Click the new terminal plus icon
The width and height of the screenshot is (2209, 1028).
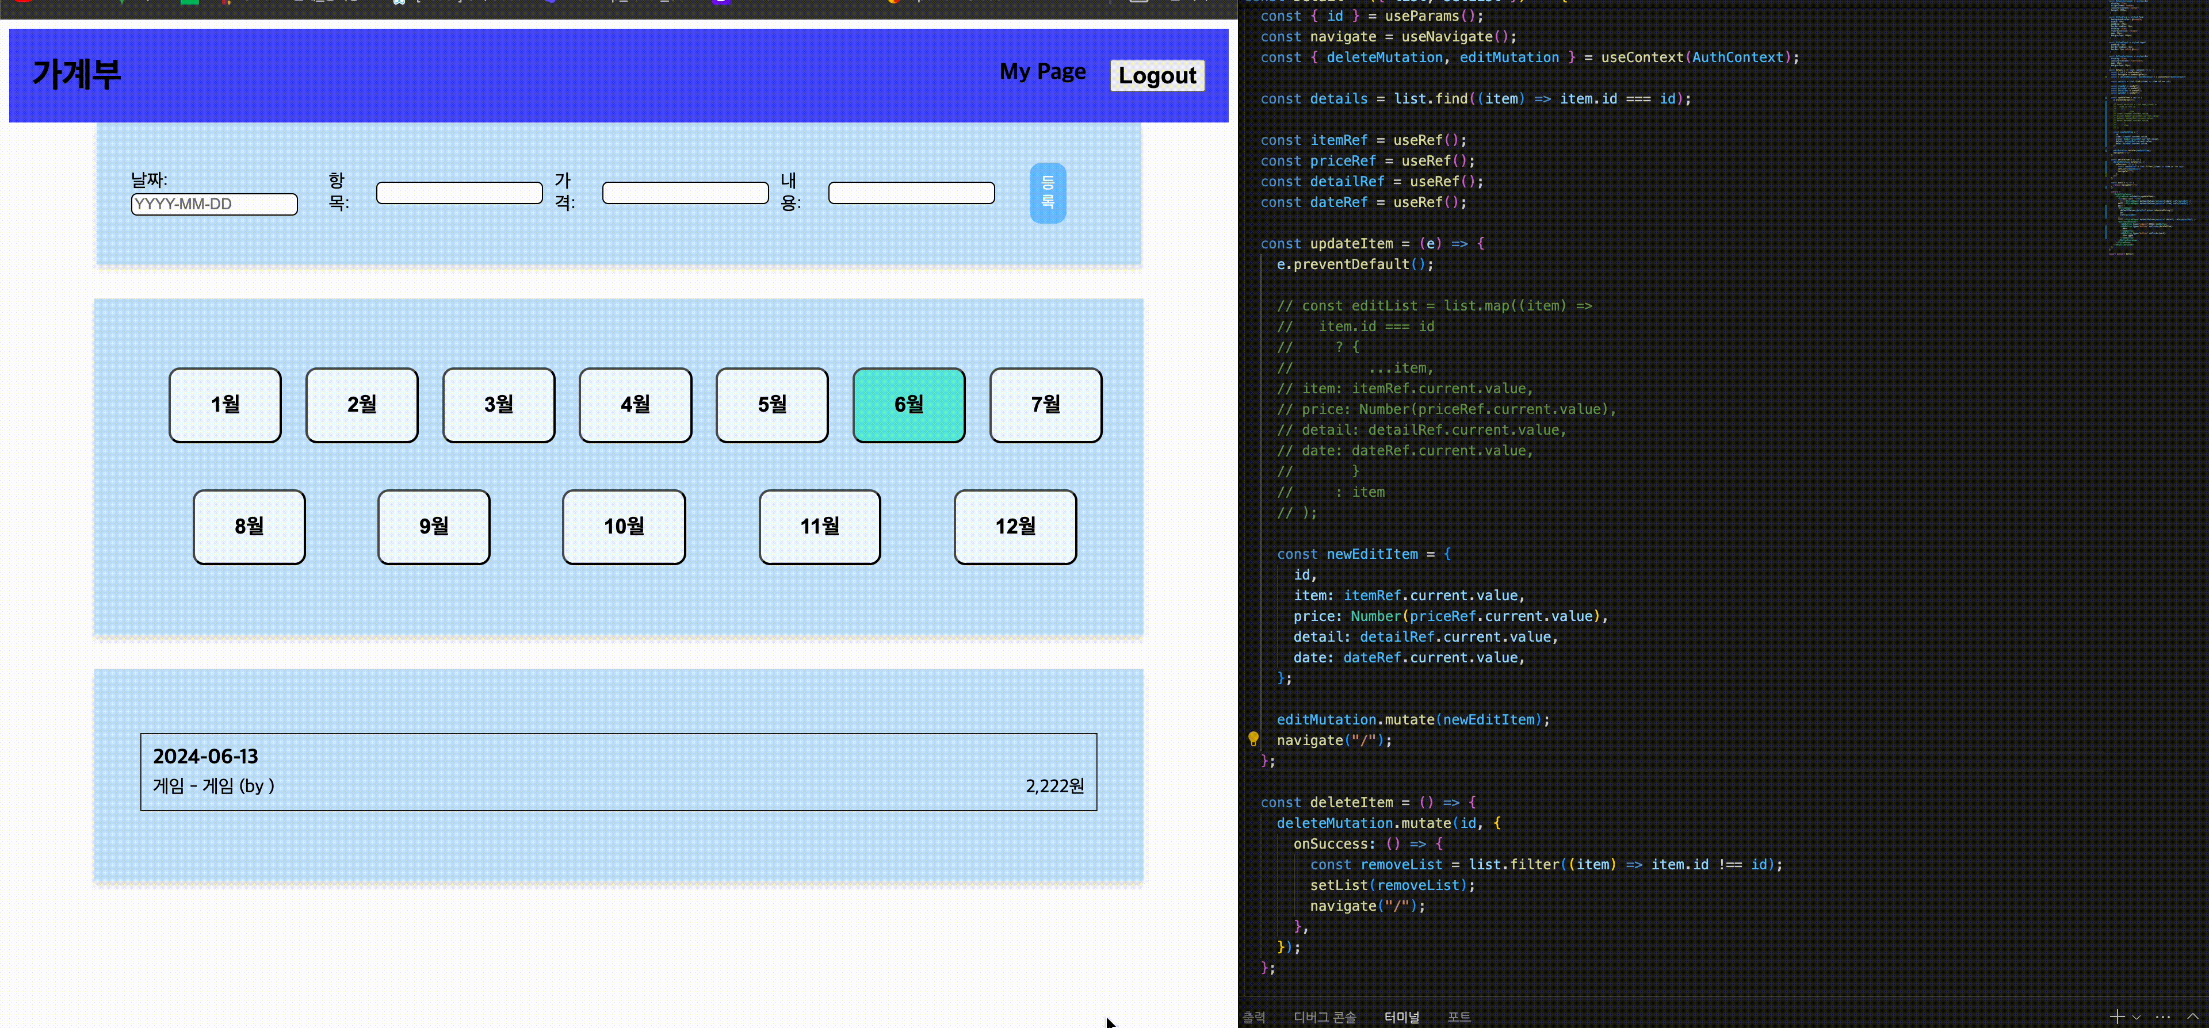(2116, 1017)
